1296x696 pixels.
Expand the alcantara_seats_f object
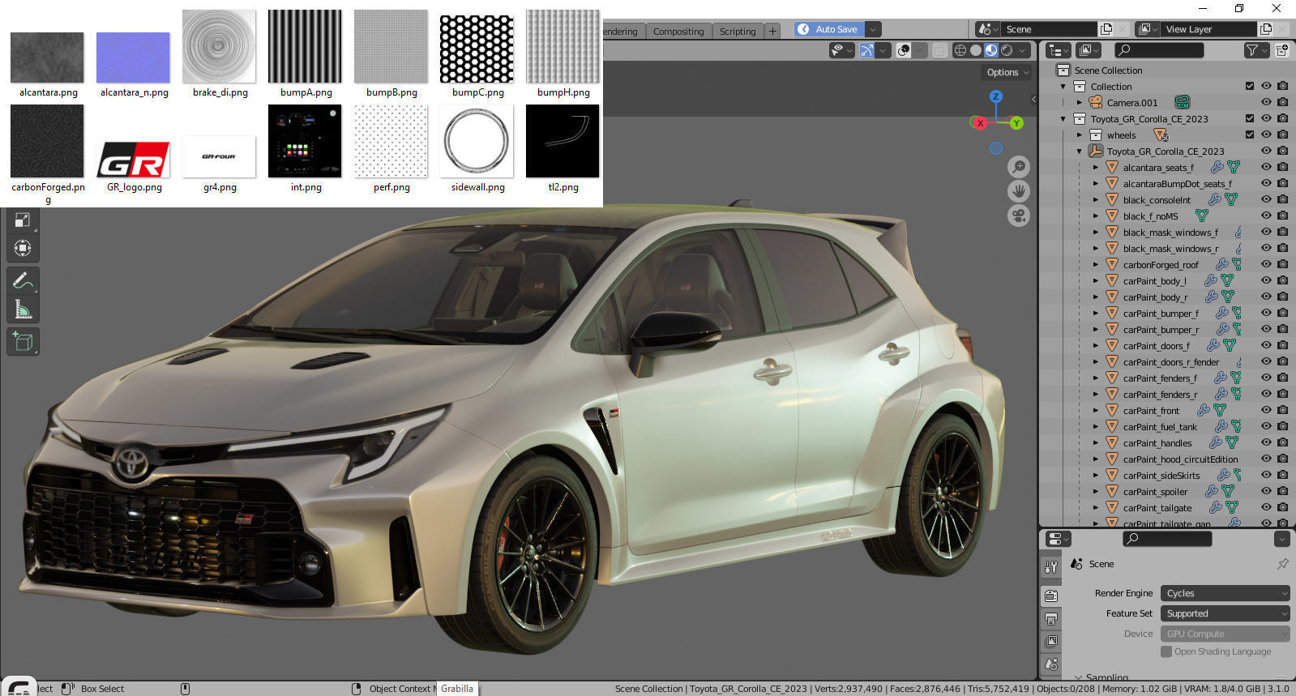1096,167
